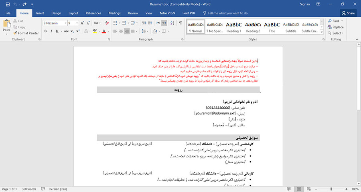Open the borders dropdown arrow
361x192 pixels.
168,31
